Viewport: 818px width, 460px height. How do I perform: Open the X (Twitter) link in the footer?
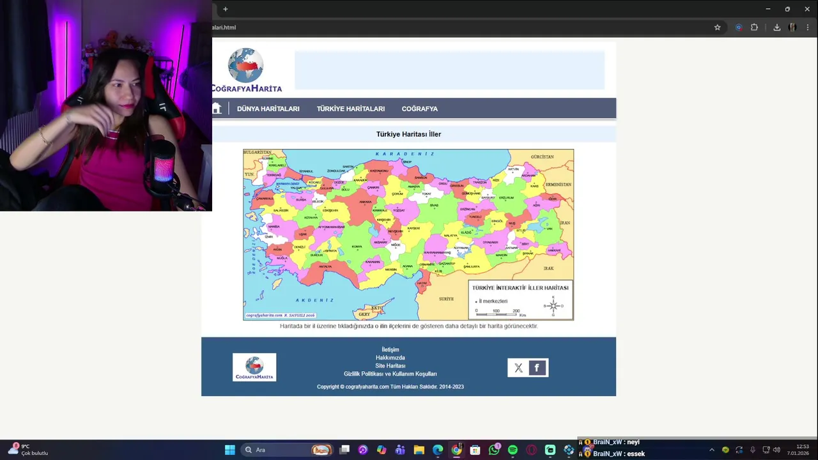click(518, 368)
